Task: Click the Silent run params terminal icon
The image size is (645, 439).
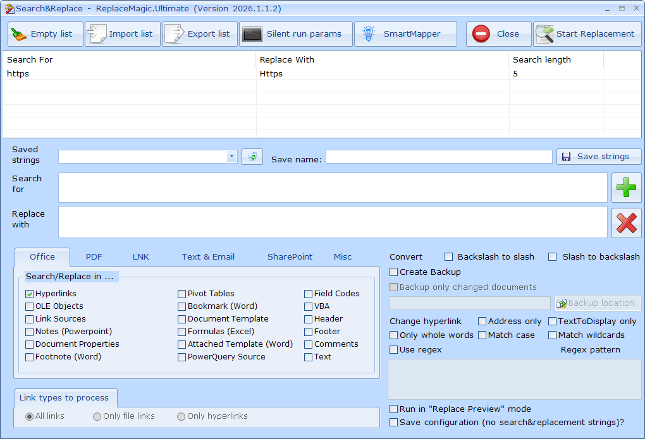Action: 252,34
